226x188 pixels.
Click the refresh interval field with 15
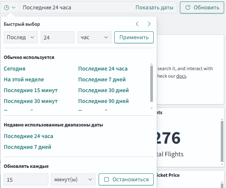(x=26, y=179)
